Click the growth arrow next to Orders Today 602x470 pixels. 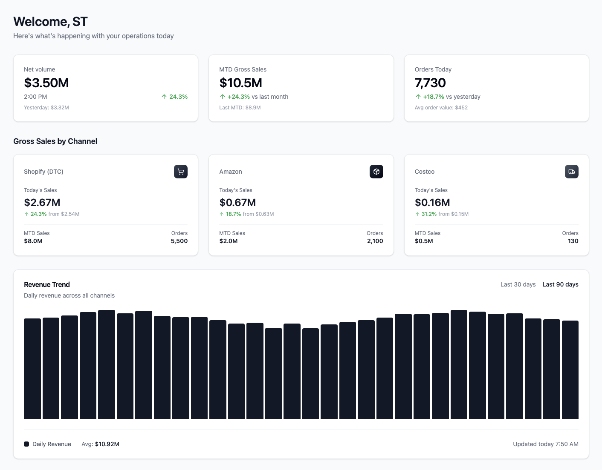(x=418, y=97)
